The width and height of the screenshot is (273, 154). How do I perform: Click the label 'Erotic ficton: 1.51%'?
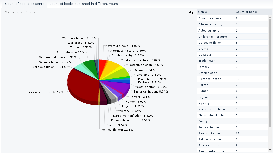click(x=152, y=79)
